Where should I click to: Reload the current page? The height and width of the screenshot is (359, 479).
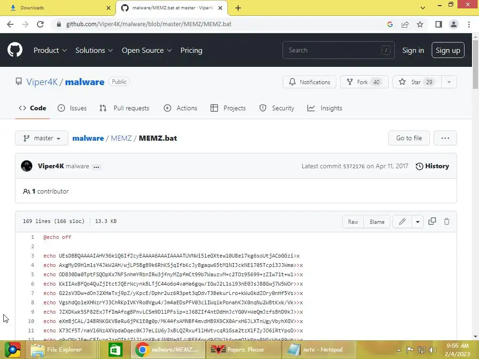[40, 24]
